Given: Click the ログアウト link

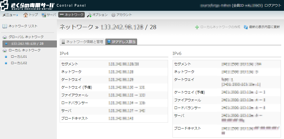Looking at the screenshot, I should tap(273, 5).
